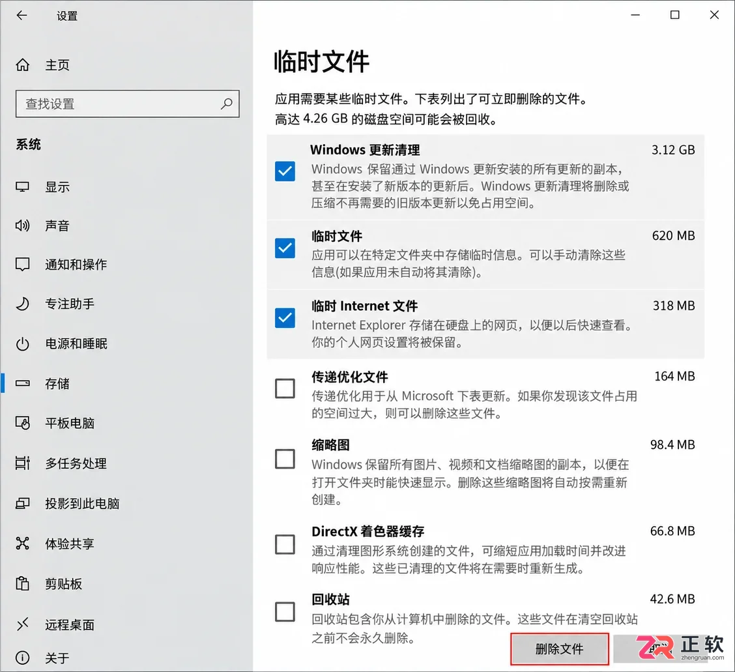Click the 3.12 GB size value
This screenshot has width=735, height=672.
pos(673,150)
